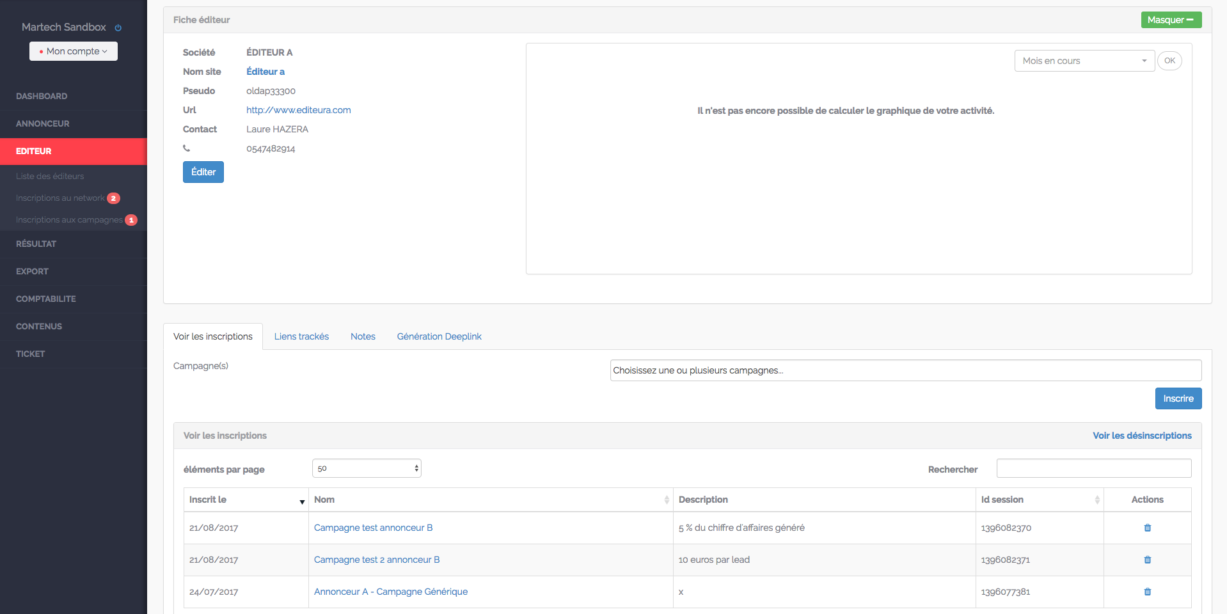Click the Actions column header
Viewport: 1227px width, 614px height.
[x=1147, y=500]
